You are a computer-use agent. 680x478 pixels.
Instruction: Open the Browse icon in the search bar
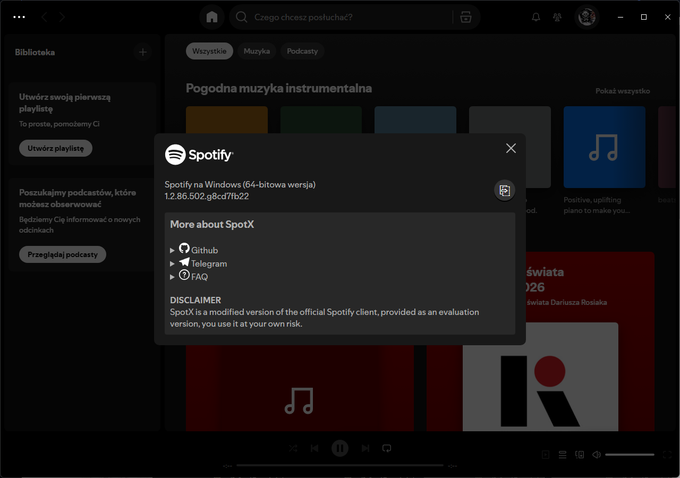click(466, 17)
